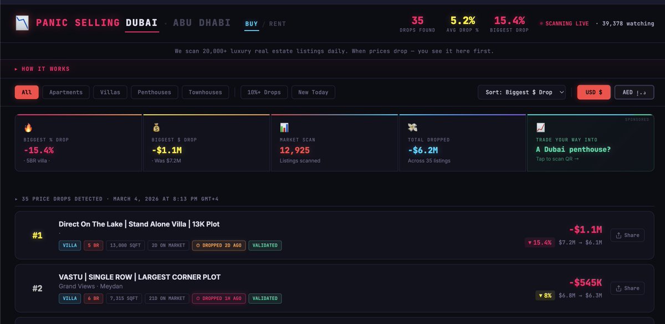Switch currency to USD $

[594, 92]
